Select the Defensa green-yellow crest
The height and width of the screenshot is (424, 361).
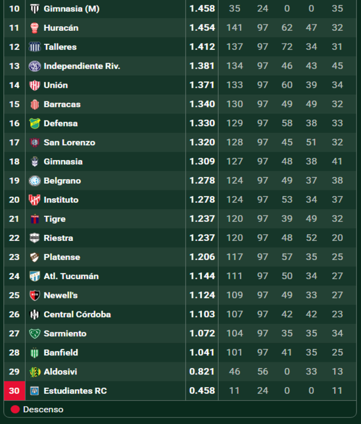35,123
